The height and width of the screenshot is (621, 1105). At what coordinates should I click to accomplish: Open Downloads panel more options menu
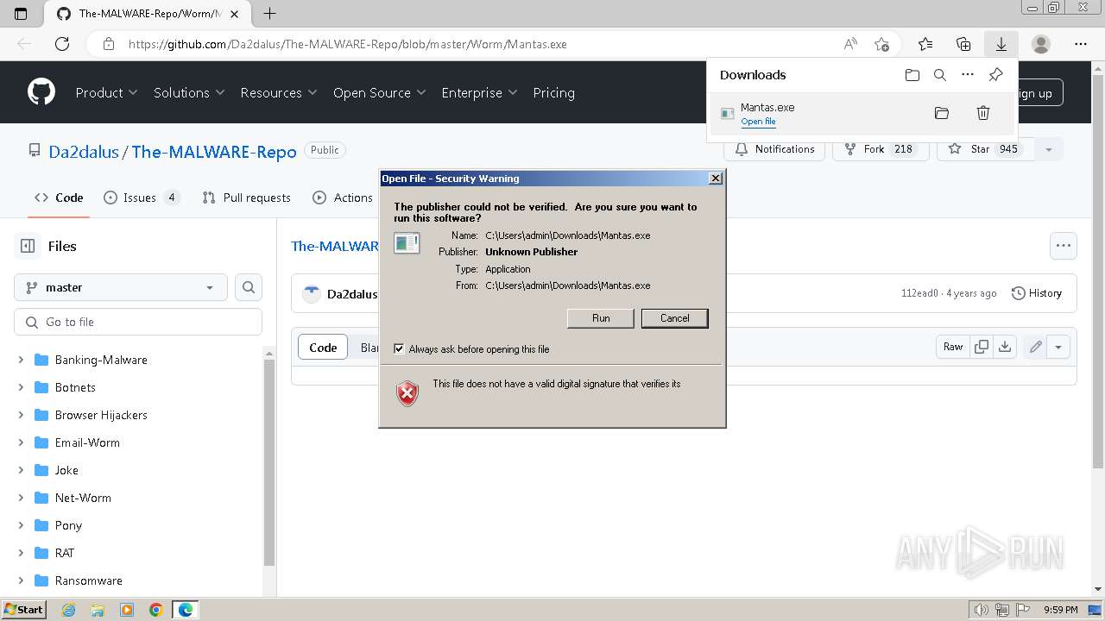(968, 75)
